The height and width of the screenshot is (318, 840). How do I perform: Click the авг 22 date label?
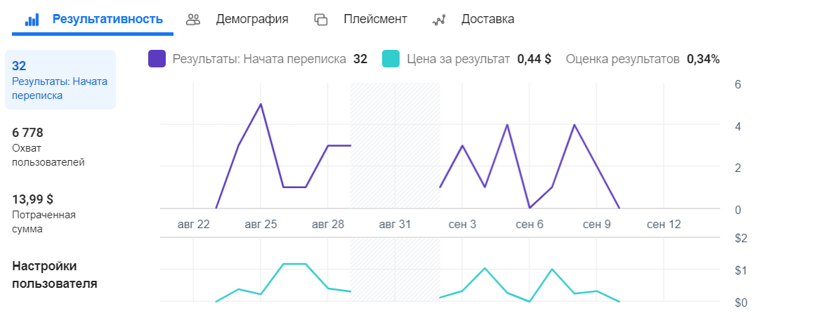tap(193, 225)
